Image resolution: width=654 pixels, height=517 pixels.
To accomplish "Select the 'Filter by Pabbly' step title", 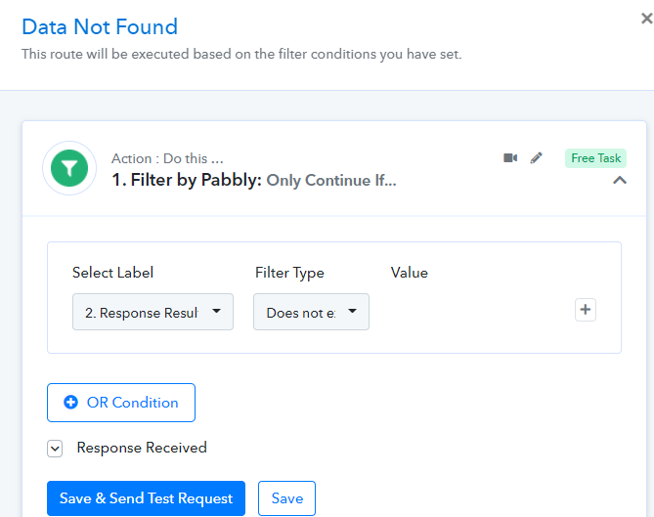I will (186, 181).
